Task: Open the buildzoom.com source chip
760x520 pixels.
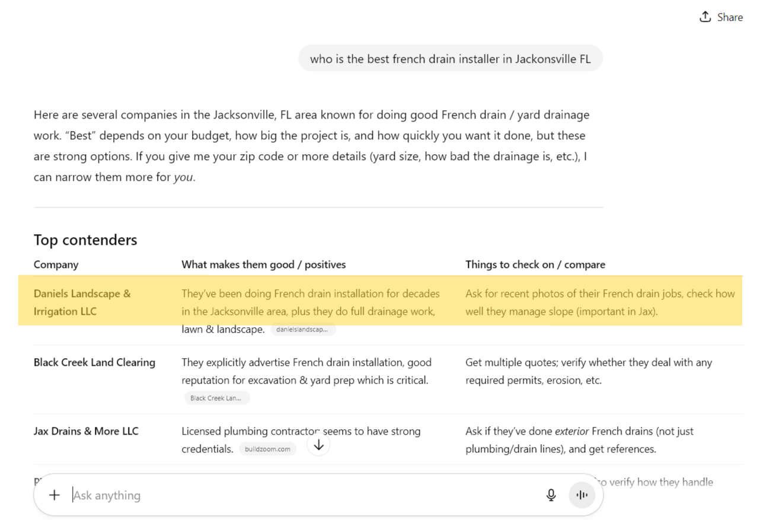Action: pos(267,449)
